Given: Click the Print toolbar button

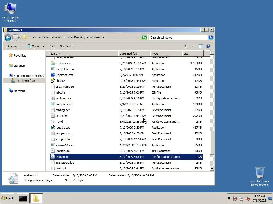Looking at the screenshot, I should (52, 46).
